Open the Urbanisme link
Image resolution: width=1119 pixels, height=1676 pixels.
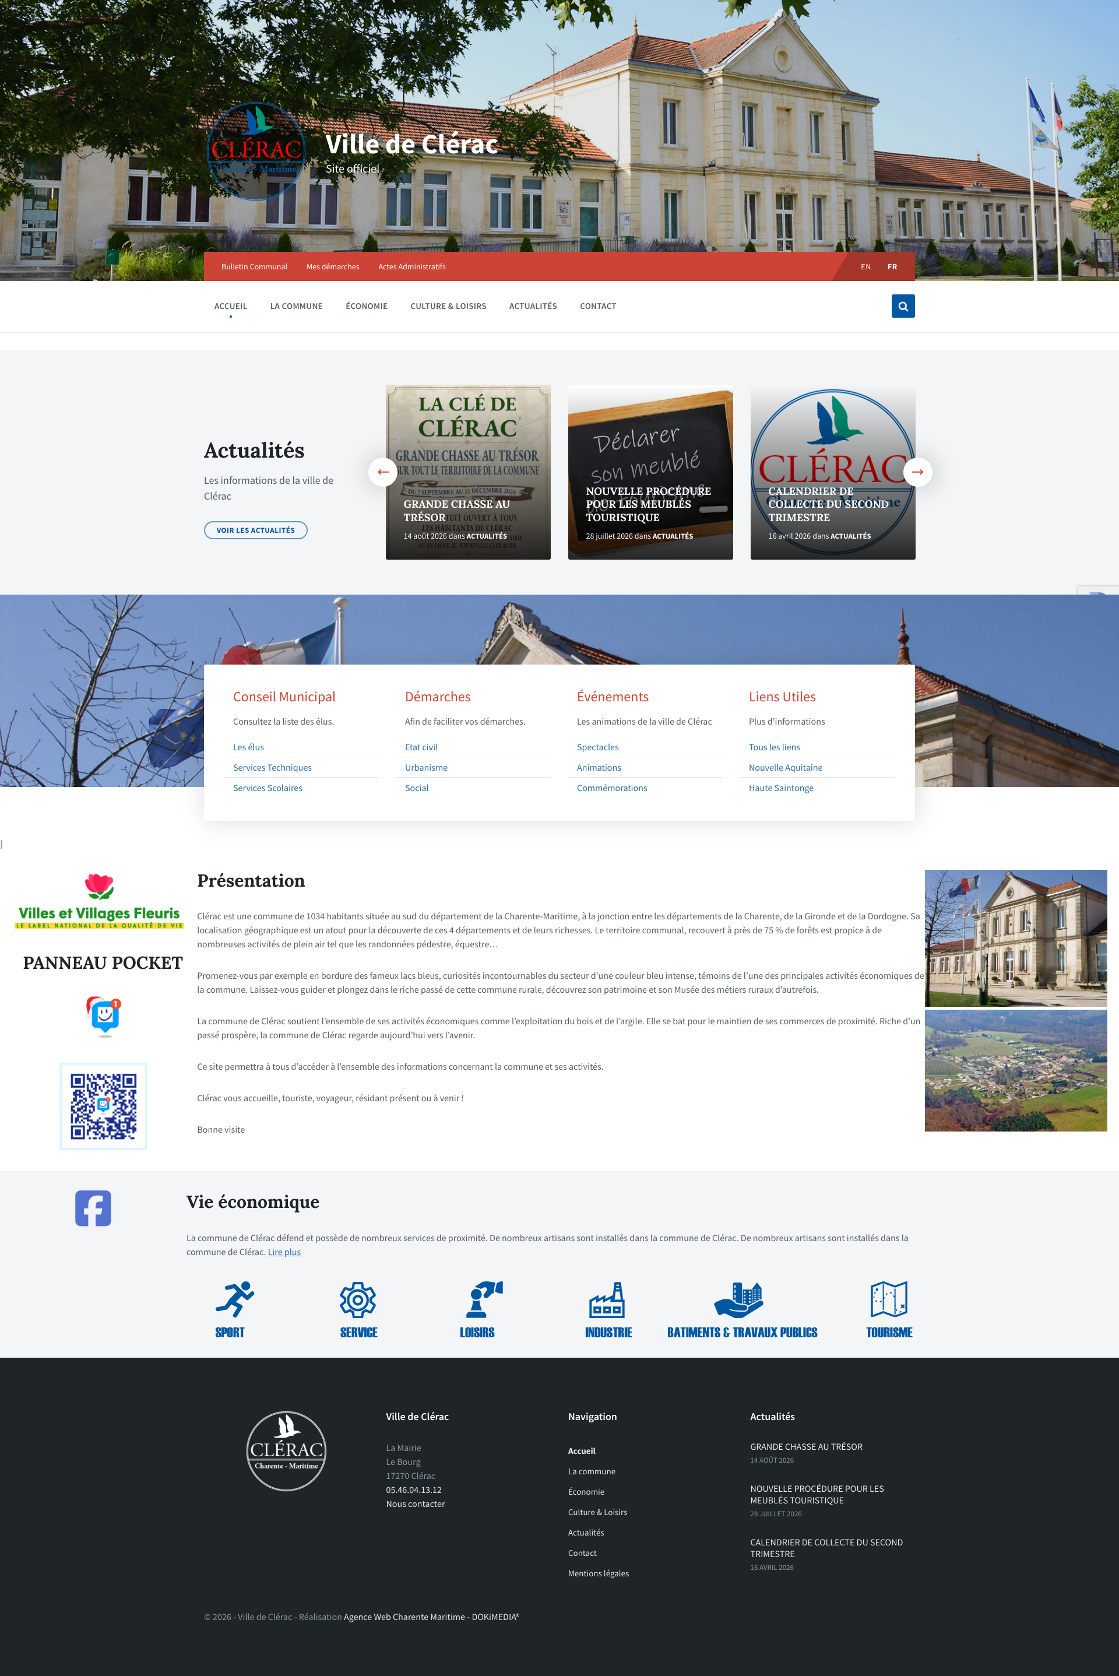(x=426, y=768)
